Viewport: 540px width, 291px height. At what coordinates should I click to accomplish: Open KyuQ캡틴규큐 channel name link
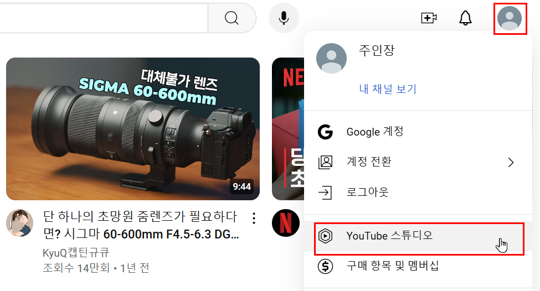coord(76,253)
